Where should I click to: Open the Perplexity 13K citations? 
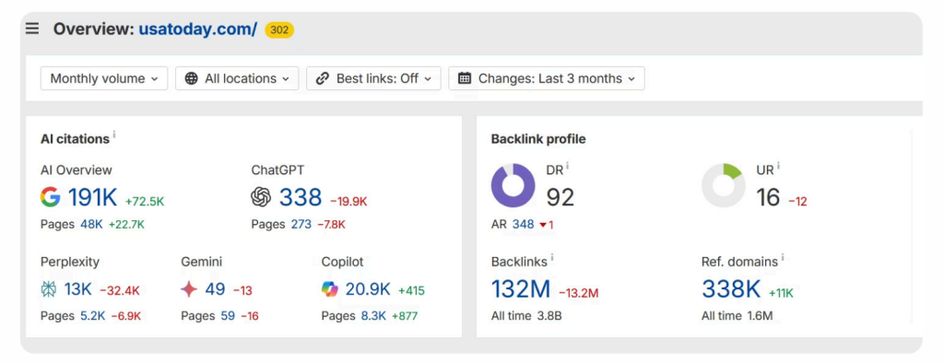[77, 289]
